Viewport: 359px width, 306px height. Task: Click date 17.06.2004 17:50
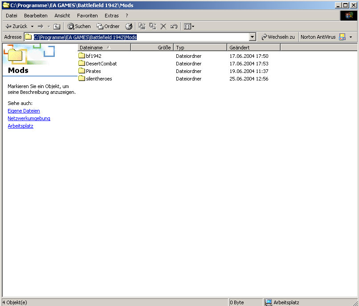point(249,56)
